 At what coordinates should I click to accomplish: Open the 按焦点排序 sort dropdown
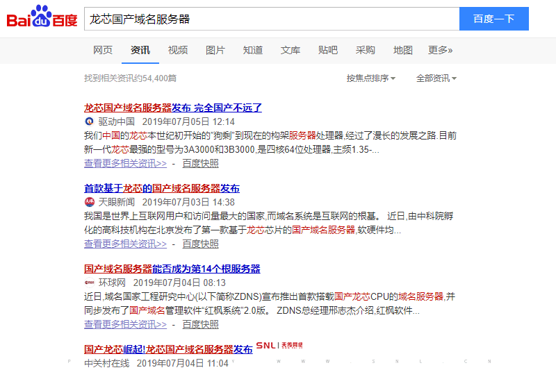371,78
